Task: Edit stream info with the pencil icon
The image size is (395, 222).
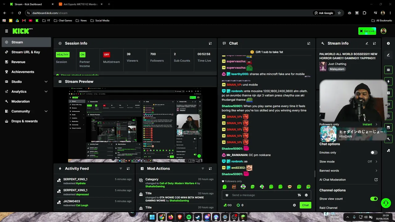Action: coord(367,43)
